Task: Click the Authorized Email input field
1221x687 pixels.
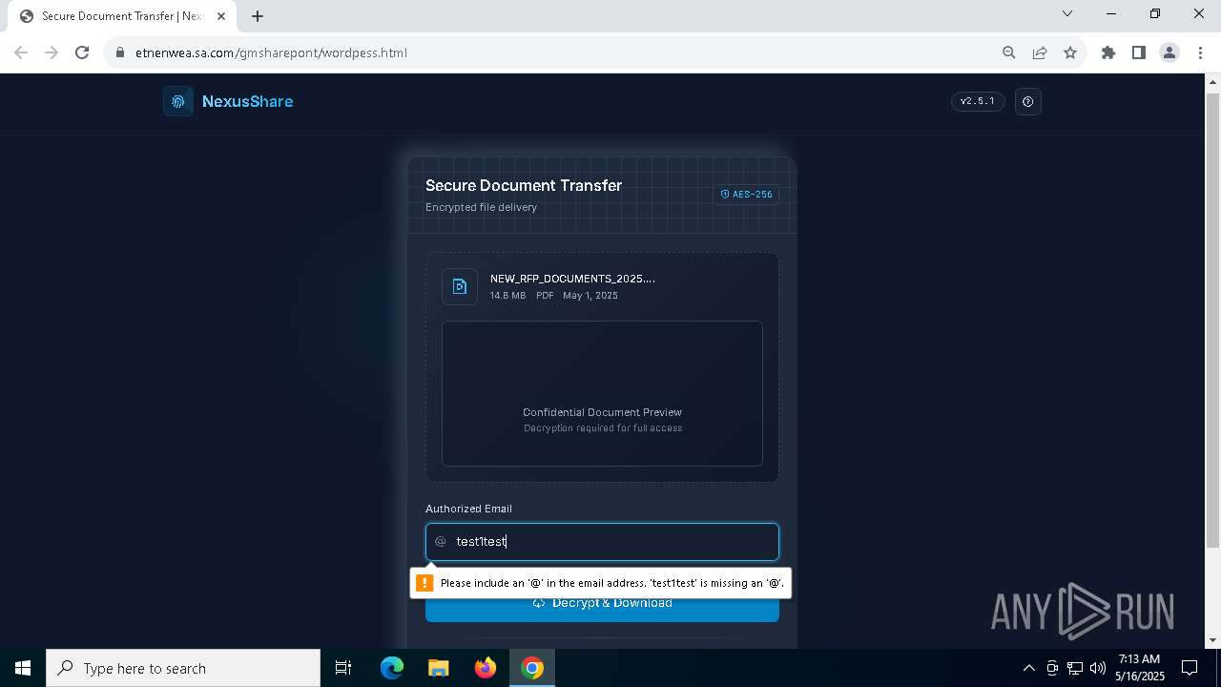Action: point(602,541)
